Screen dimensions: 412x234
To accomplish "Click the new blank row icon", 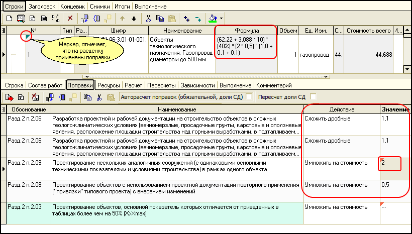I will click(8, 19).
